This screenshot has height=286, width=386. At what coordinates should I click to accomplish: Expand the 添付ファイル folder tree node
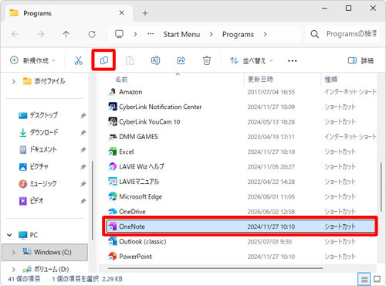14,81
